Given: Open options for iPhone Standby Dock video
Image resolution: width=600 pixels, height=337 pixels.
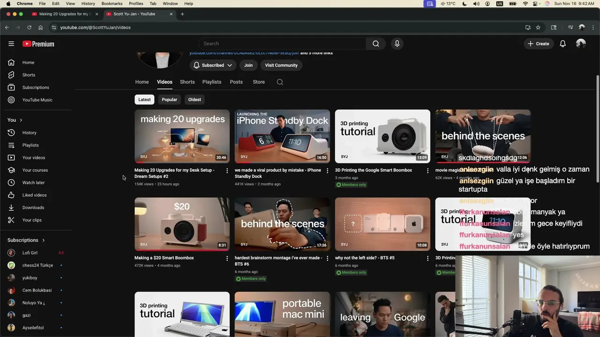Looking at the screenshot, I should [x=328, y=171].
